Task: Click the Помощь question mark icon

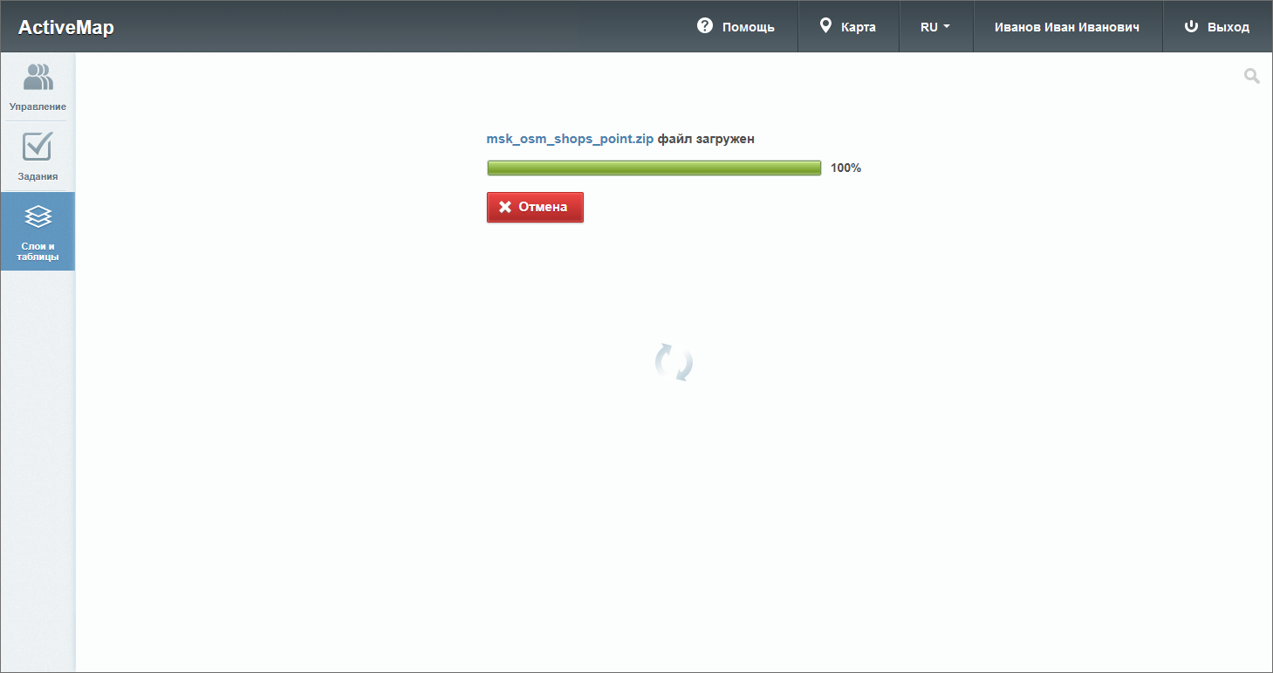Action: (x=705, y=26)
